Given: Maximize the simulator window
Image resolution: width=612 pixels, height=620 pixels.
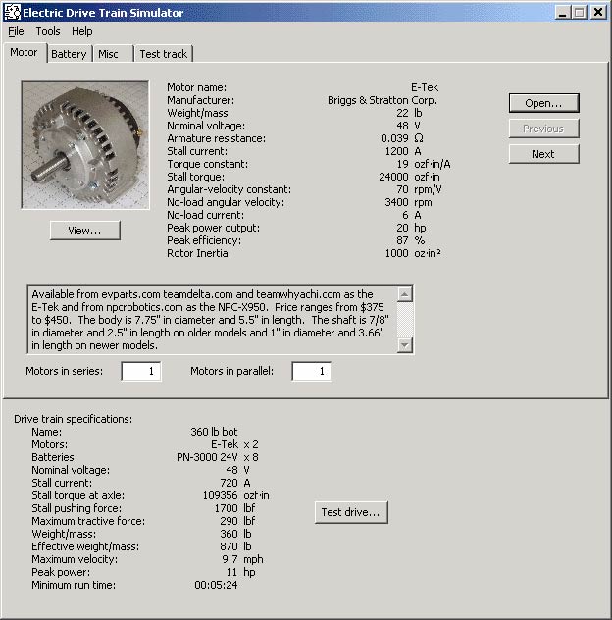Looking at the screenshot, I should 580,12.
